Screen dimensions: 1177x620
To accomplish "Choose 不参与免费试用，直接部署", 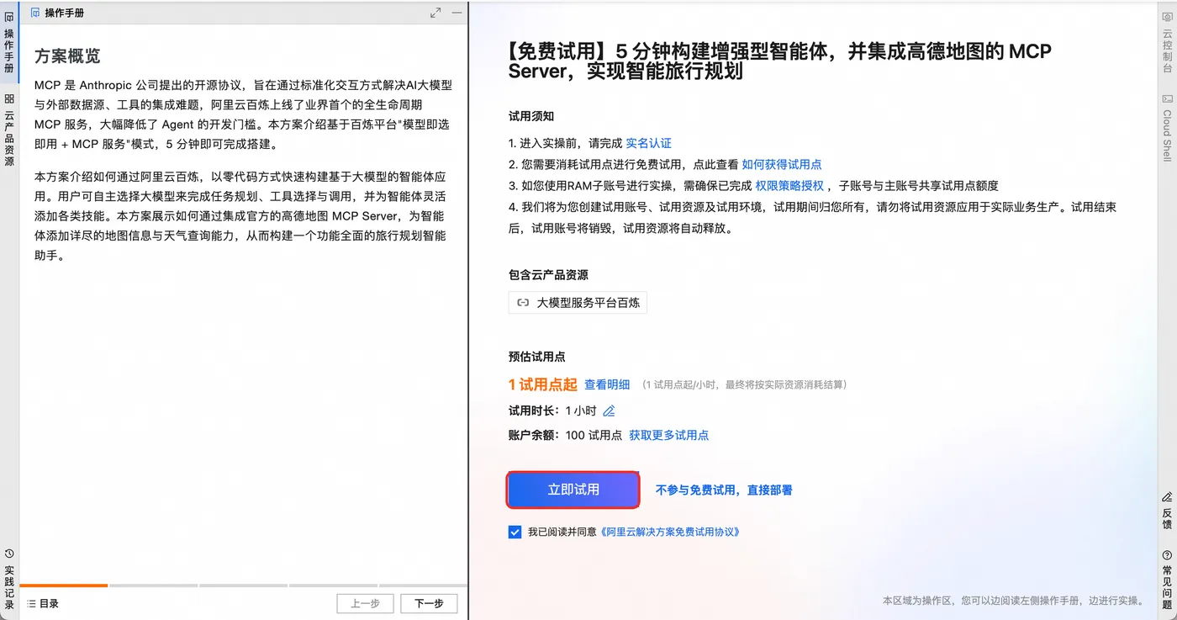I will pos(724,490).
